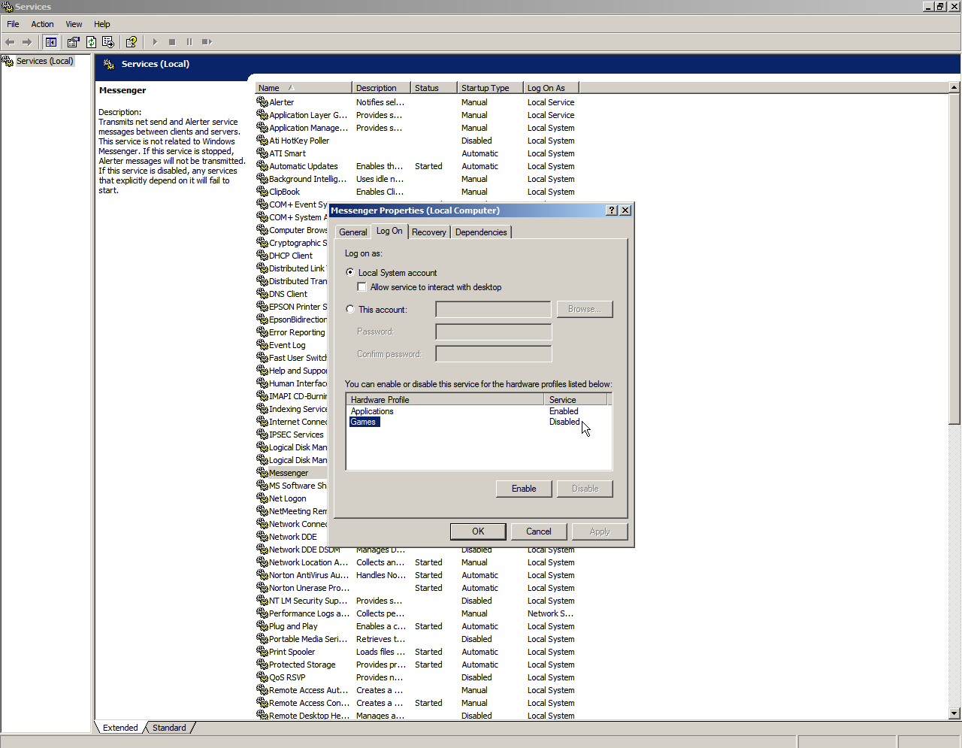
Task: Click Enable for the hardware profile
Action: point(524,489)
